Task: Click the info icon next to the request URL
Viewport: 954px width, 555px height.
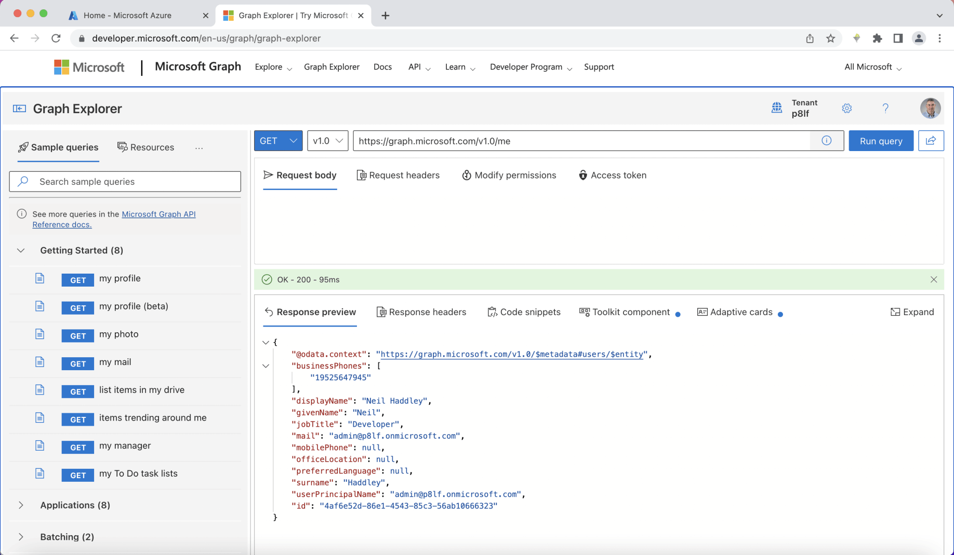Action: [826, 141]
